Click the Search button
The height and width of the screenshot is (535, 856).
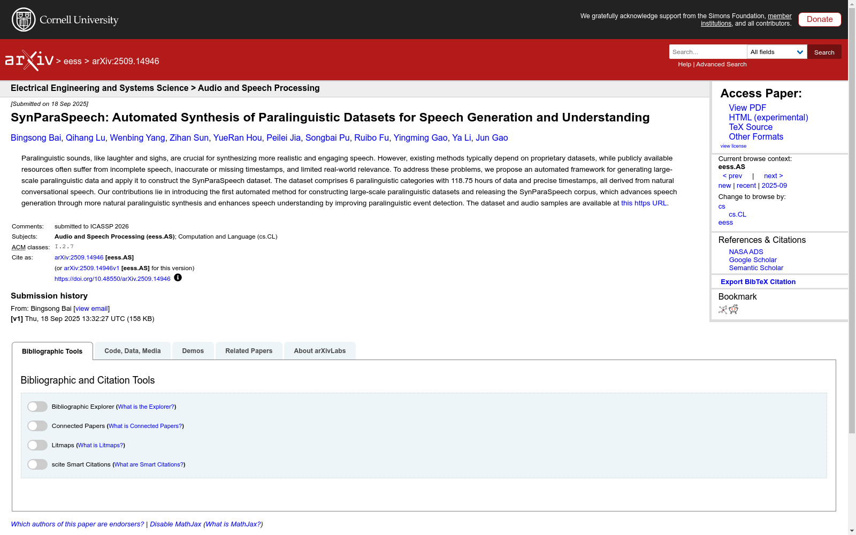coord(824,52)
